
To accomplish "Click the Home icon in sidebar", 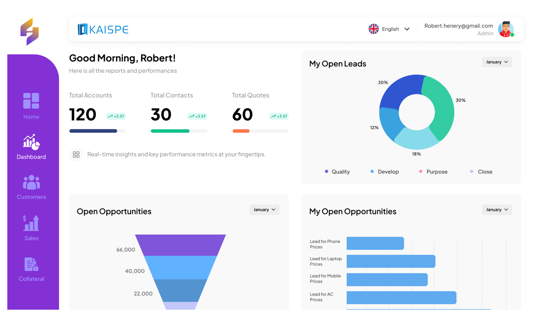I will (x=31, y=101).
